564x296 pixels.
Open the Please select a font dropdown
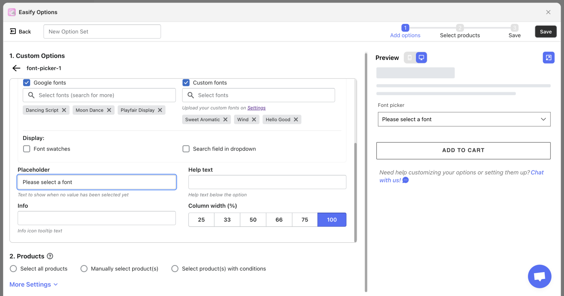tap(464, 119)
